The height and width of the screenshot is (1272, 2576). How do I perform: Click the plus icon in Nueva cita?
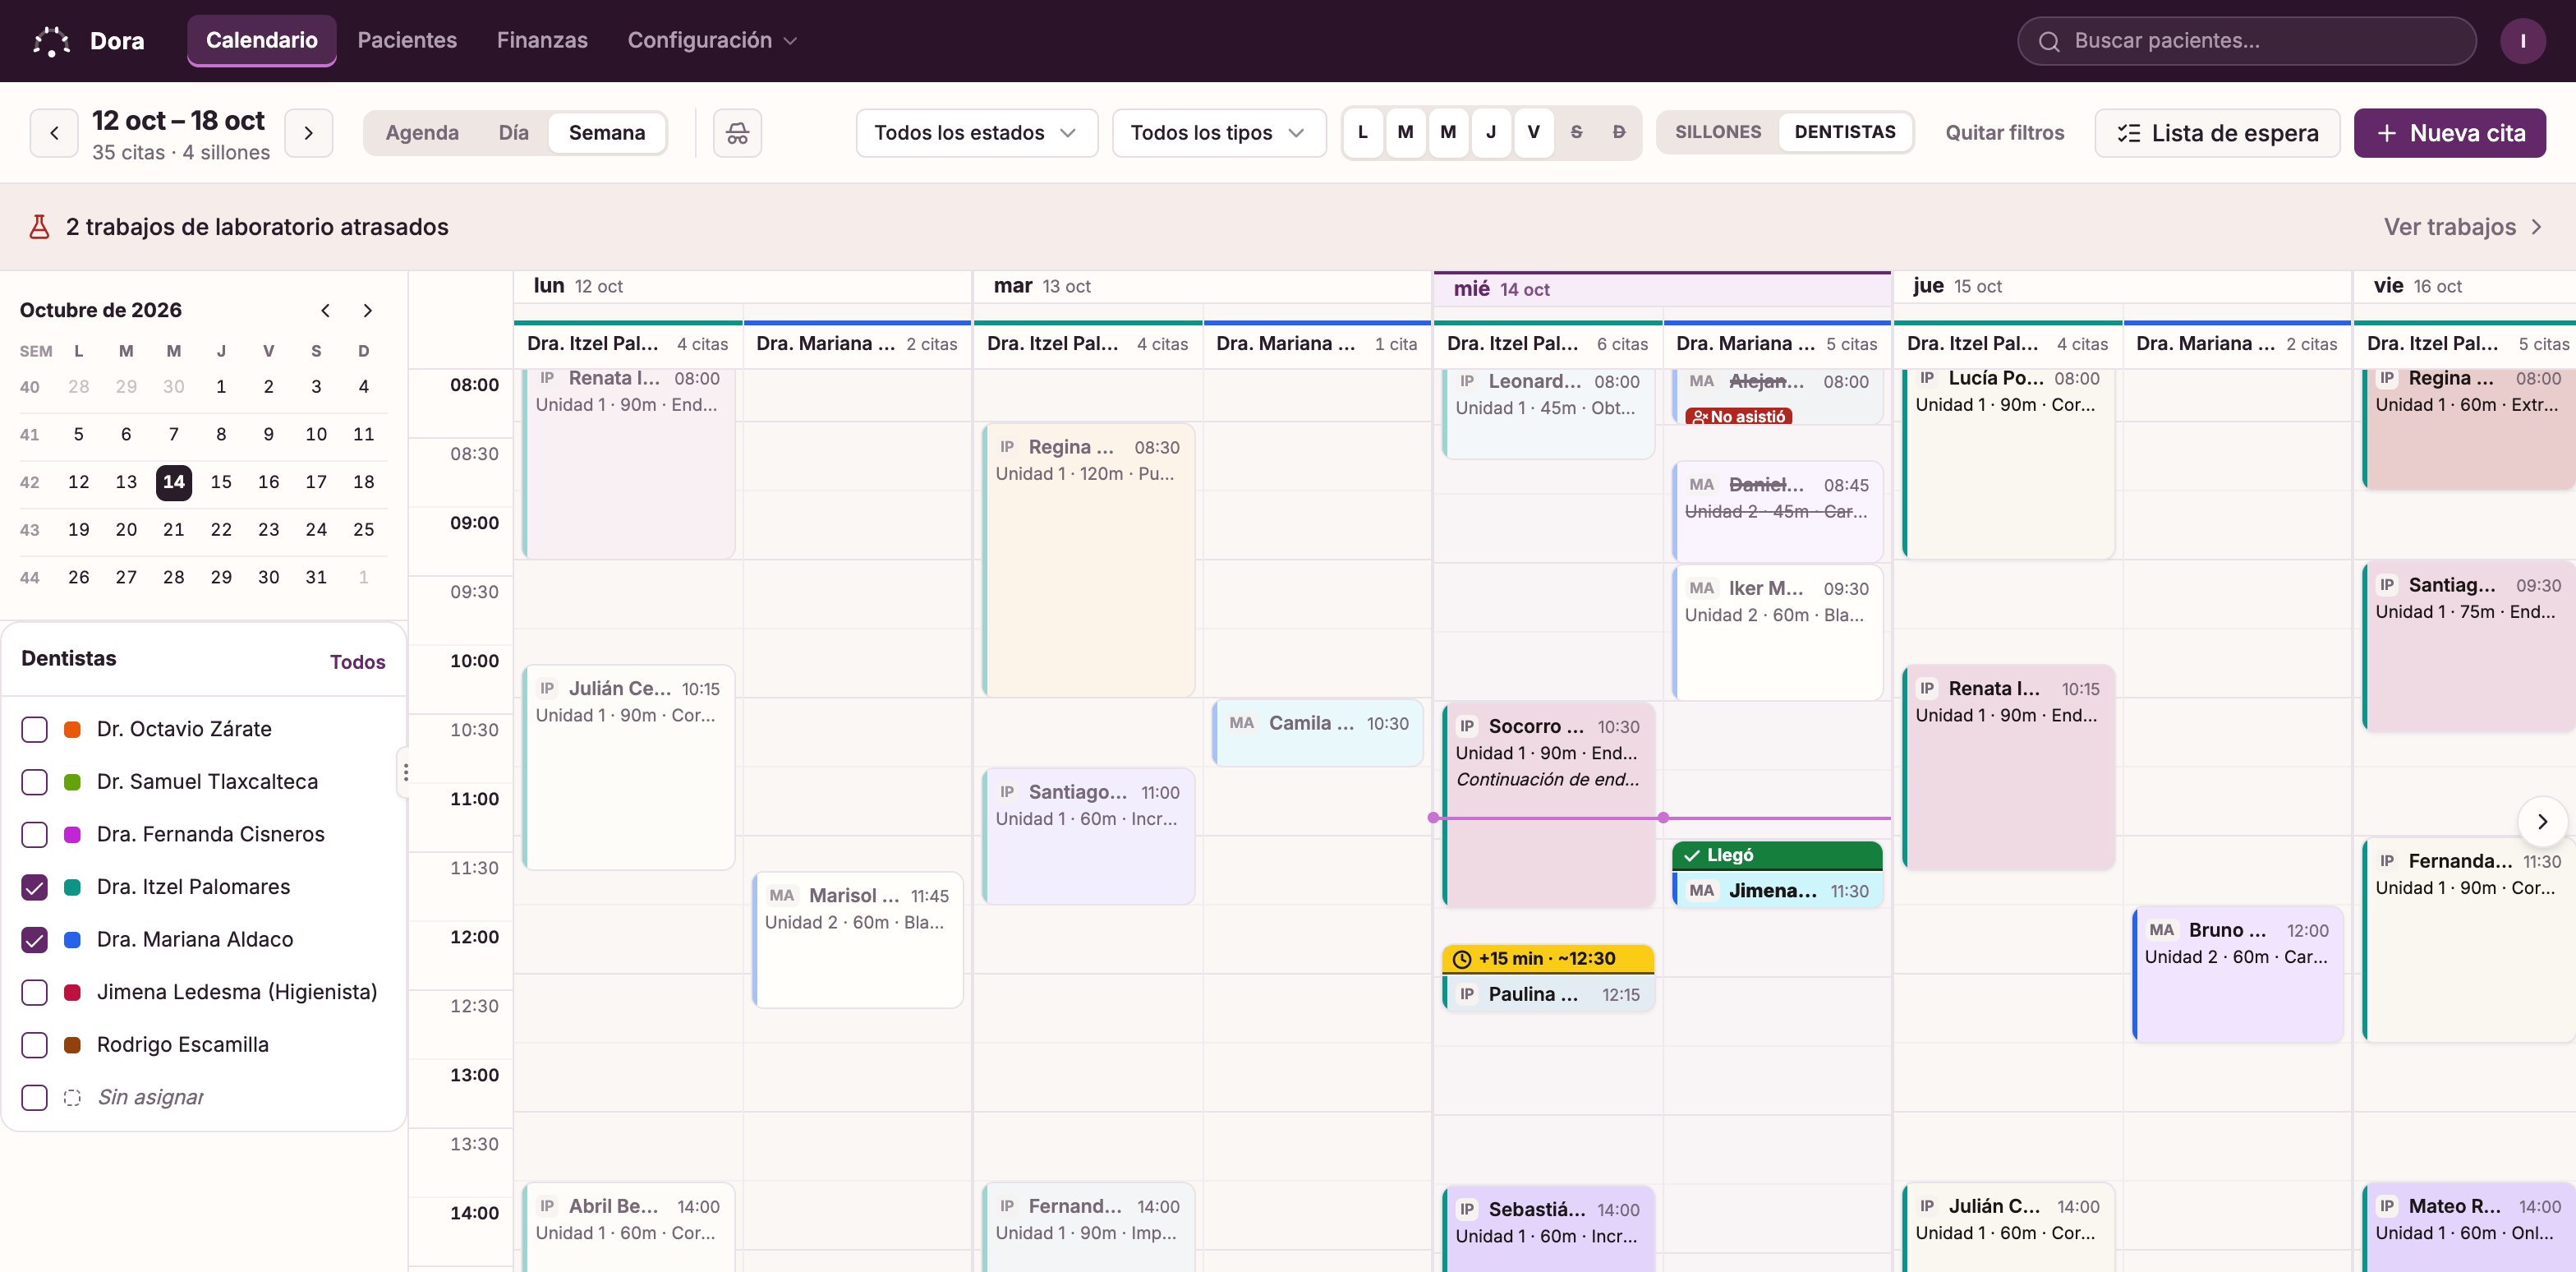click(x=2387, y=133)
